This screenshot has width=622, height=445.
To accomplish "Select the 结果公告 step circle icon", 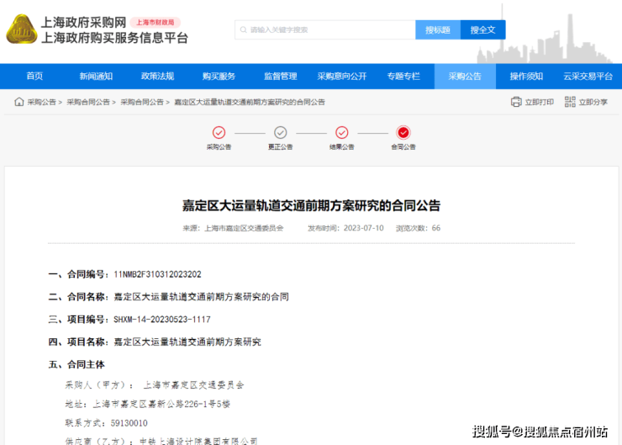I will [342, 132].
